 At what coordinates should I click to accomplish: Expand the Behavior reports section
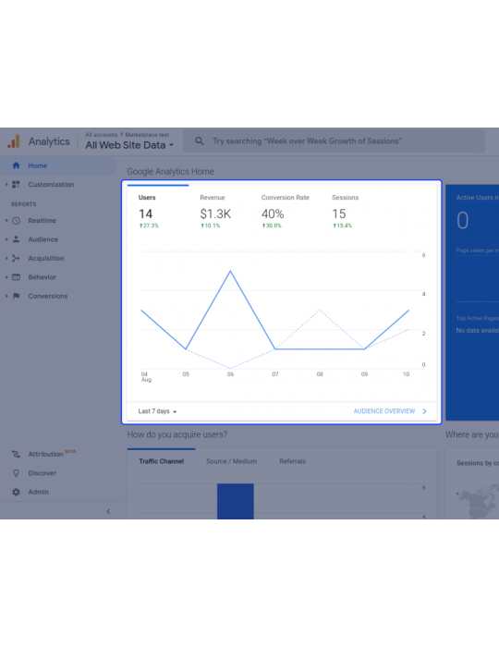click(6, 277)
